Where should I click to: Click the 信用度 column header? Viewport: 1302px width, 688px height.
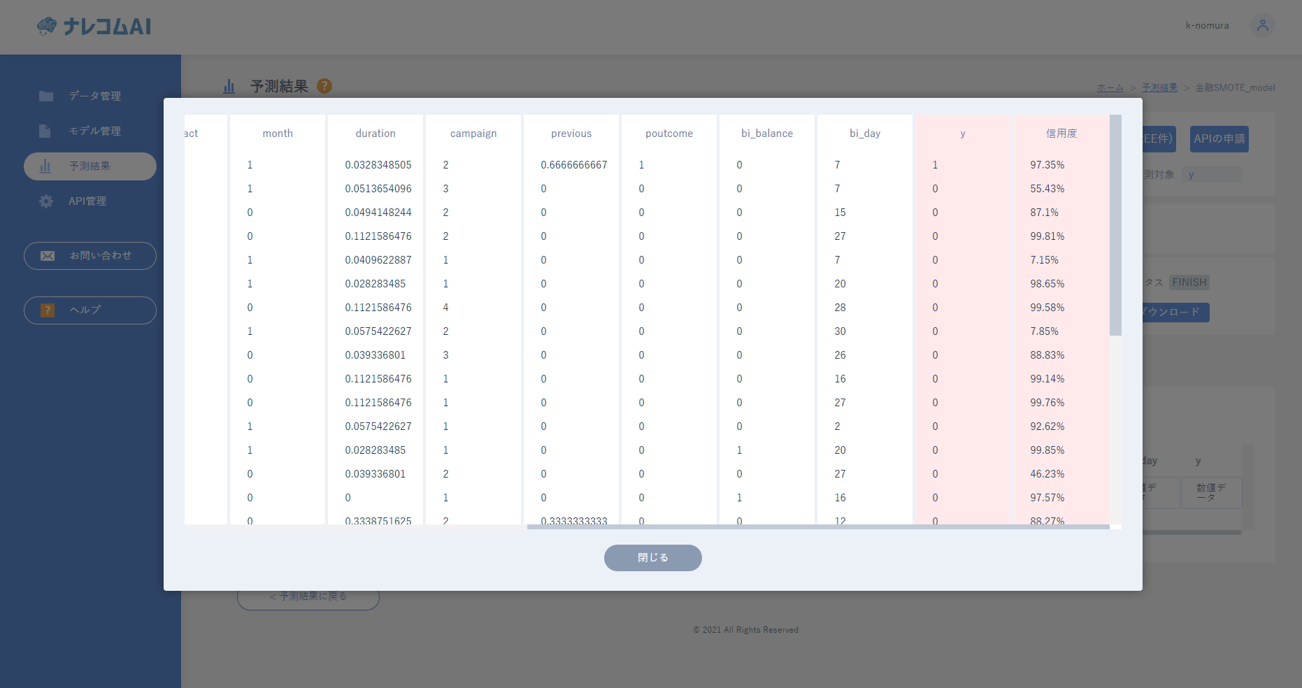click(x=1061, y=134)
